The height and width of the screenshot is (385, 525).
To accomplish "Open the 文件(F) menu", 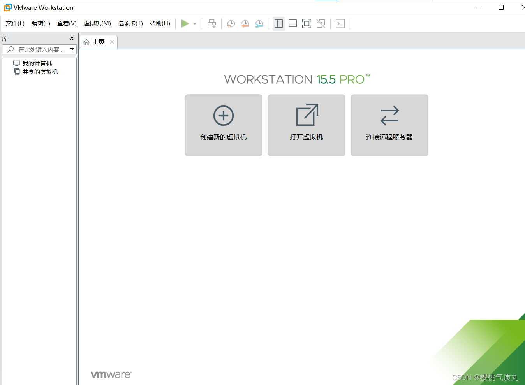I will pos(15,23).
